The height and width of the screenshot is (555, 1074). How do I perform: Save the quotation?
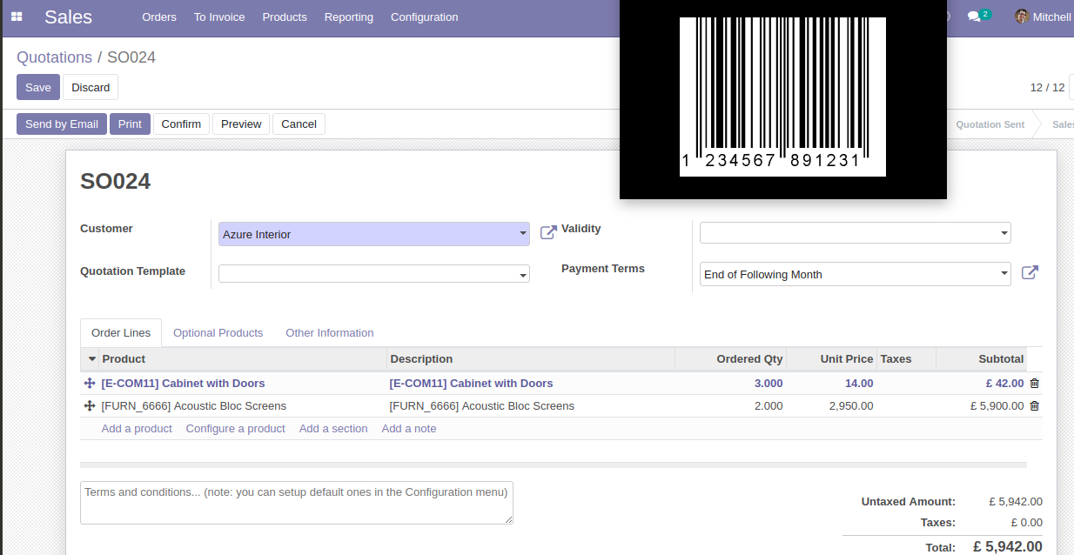[x=38, y=87]
